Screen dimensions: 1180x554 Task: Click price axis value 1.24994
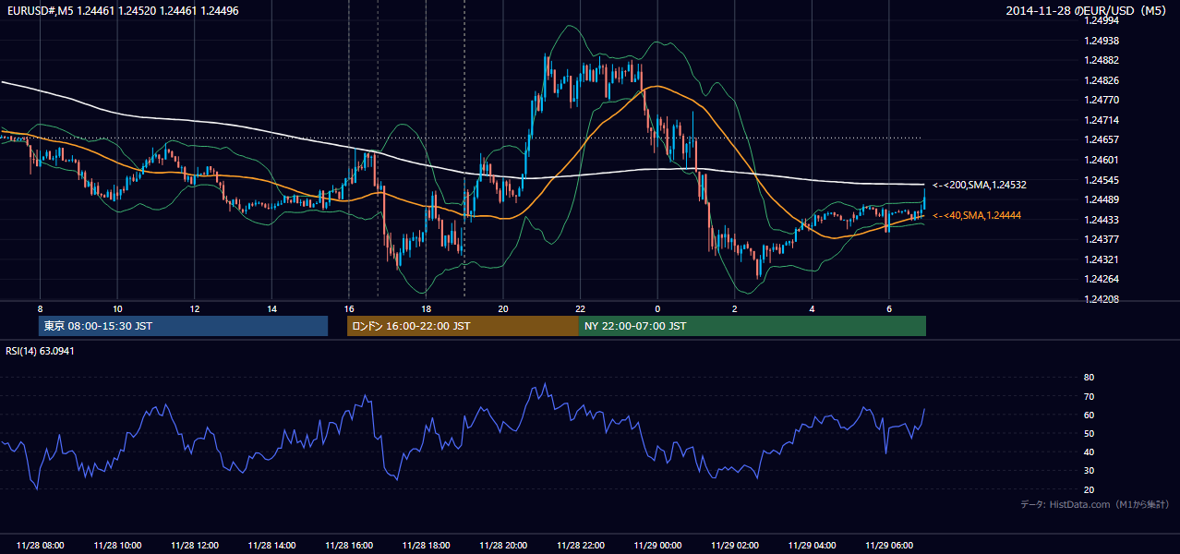click(x=1102, y=22)
